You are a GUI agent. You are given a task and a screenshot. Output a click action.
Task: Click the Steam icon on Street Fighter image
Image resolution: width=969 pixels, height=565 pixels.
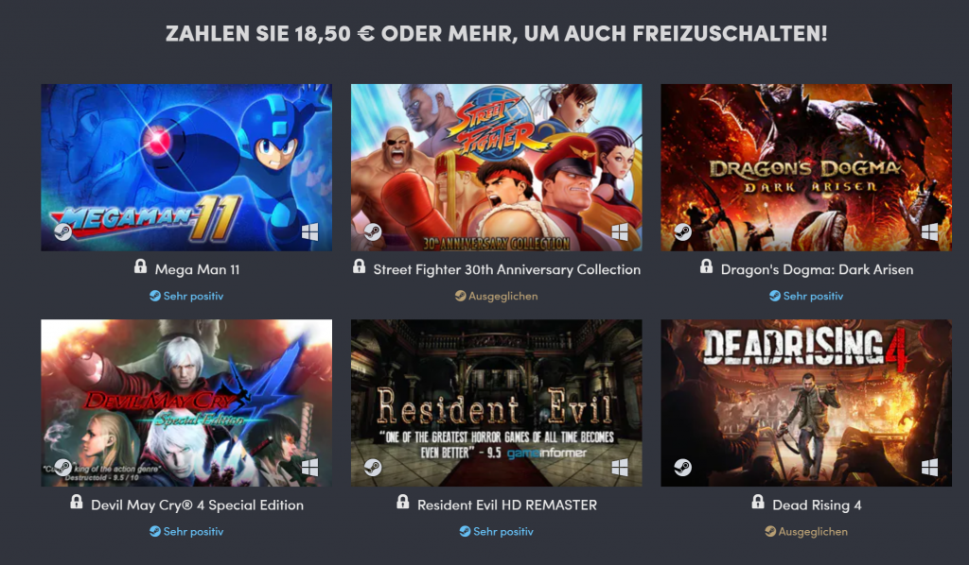coord(373,231)
